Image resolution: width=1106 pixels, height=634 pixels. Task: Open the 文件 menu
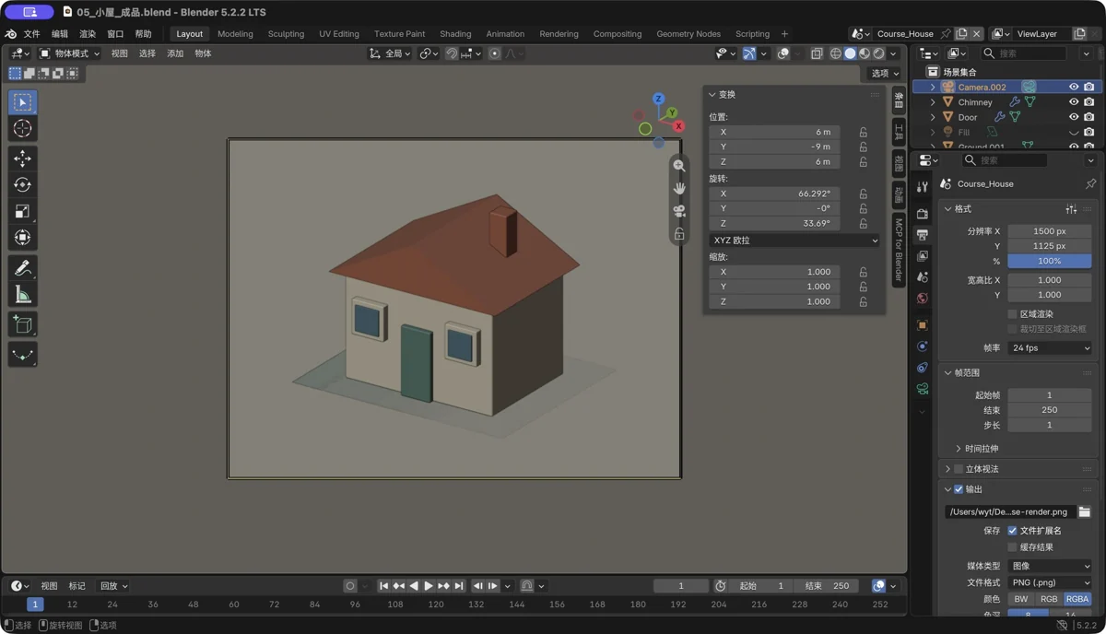click(31, 34)
